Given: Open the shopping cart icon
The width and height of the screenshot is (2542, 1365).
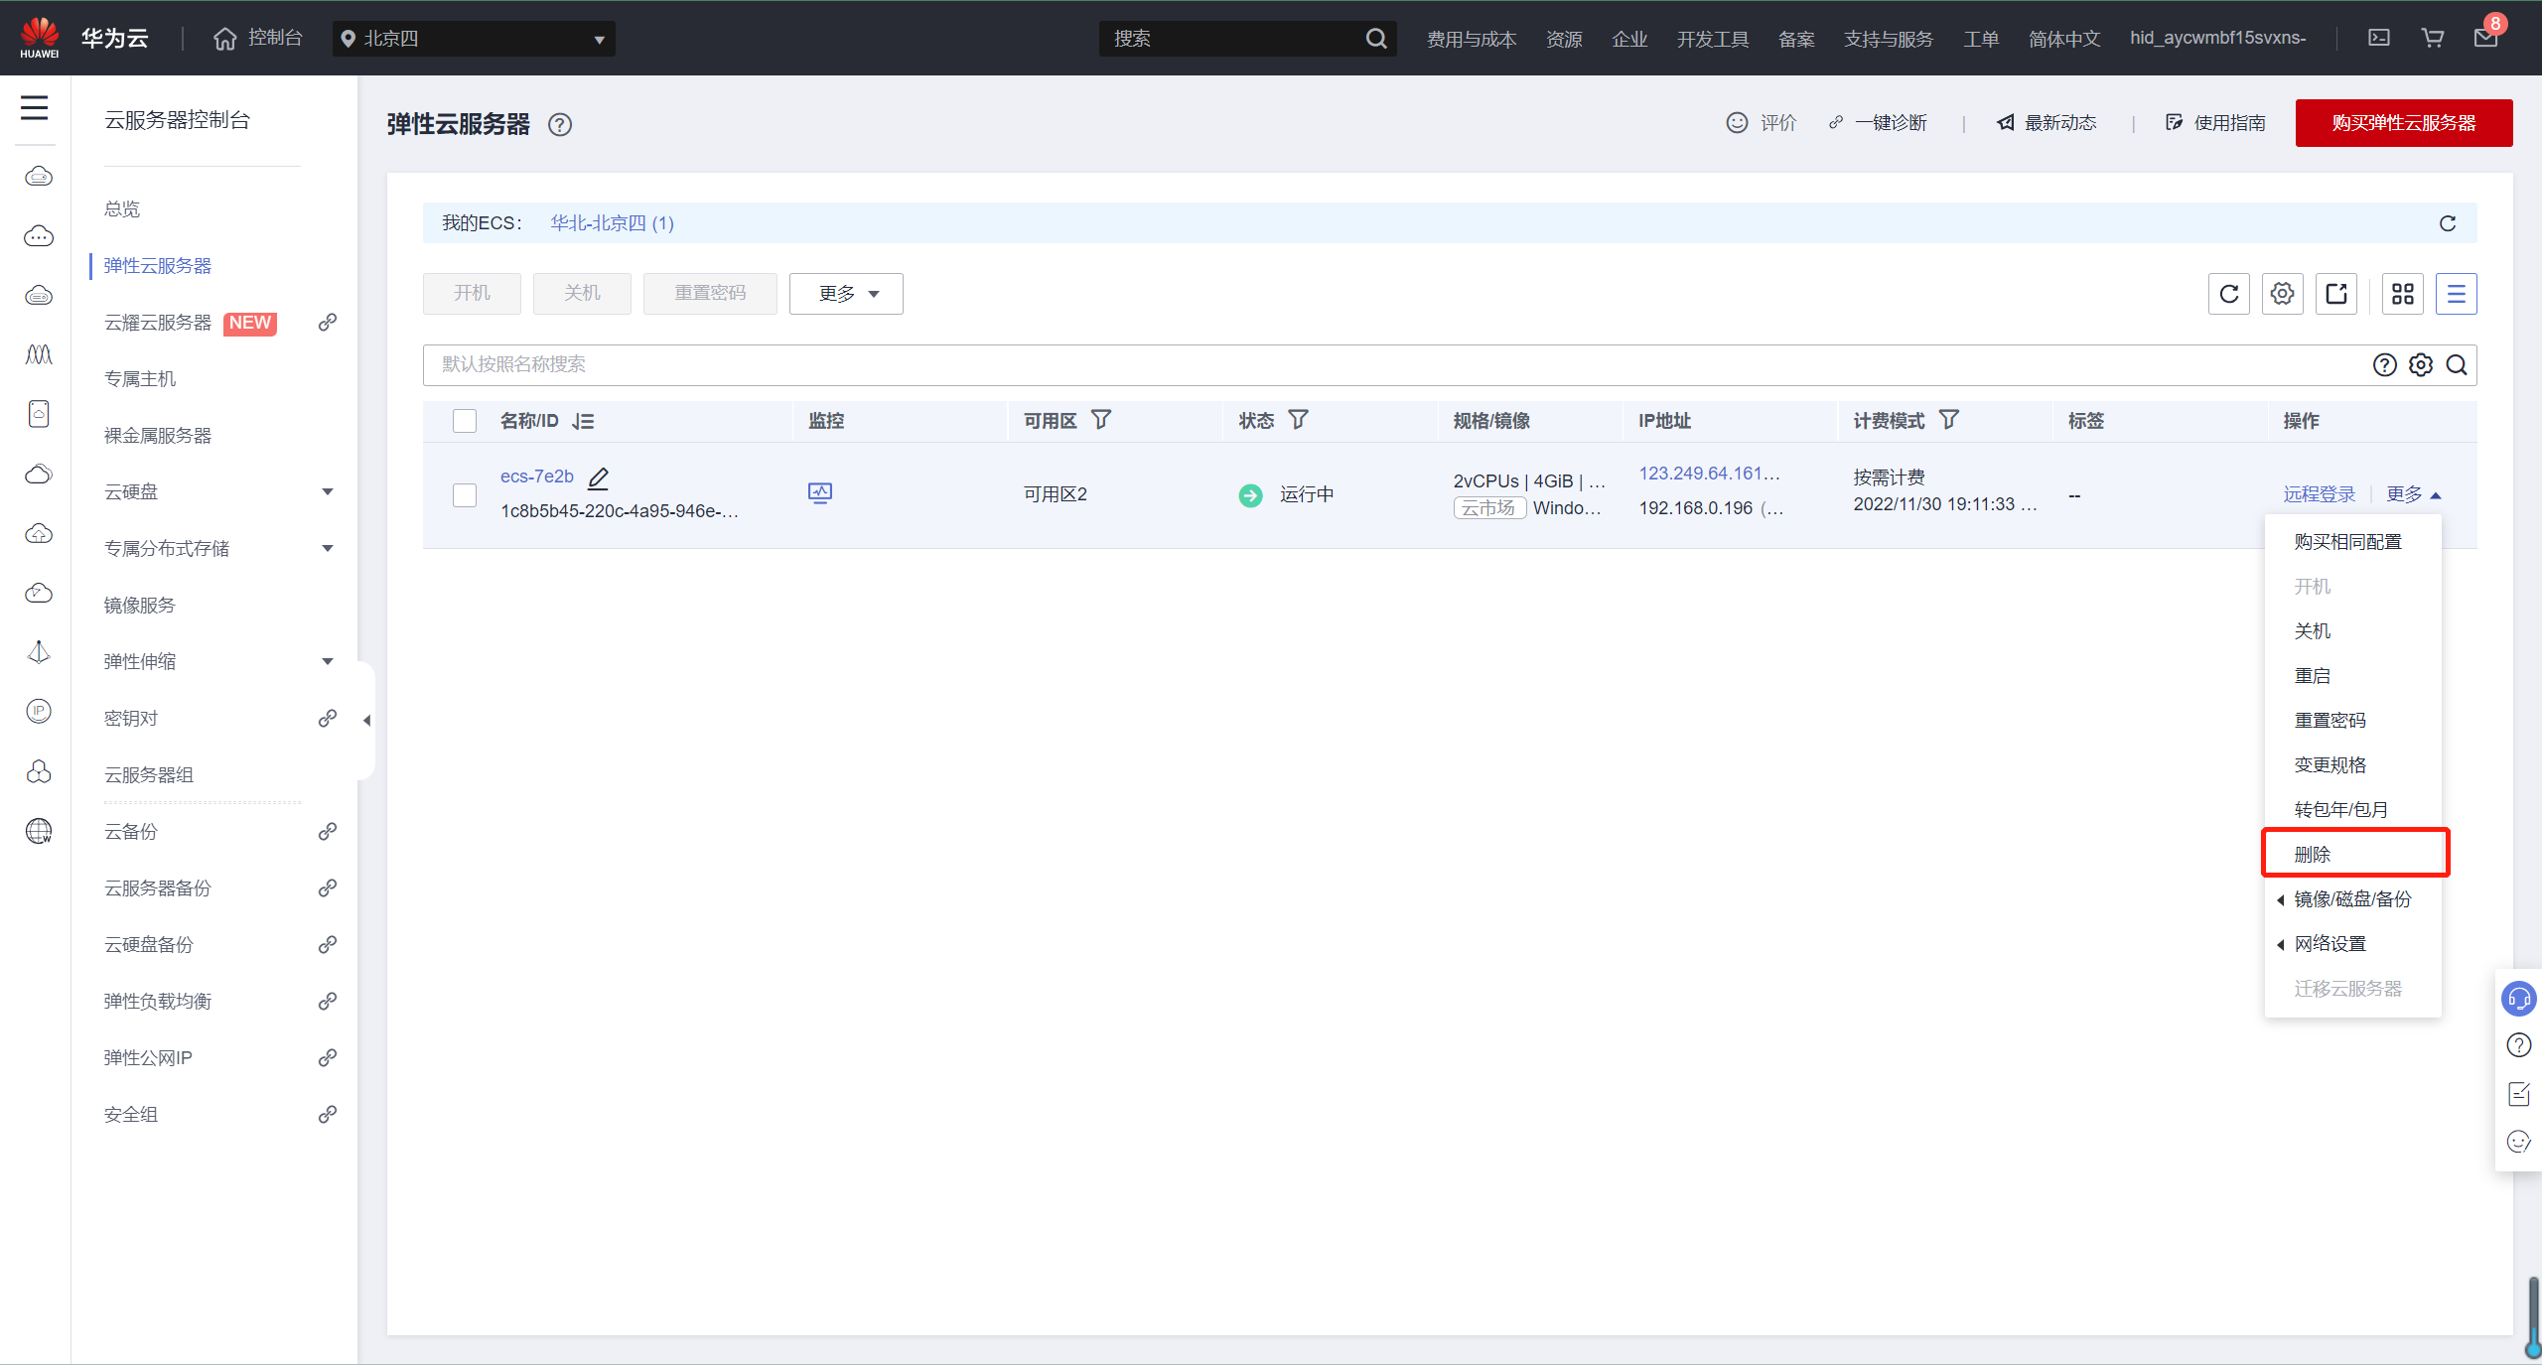Looking at the screenshot, I should click(x=2433, y=38).
